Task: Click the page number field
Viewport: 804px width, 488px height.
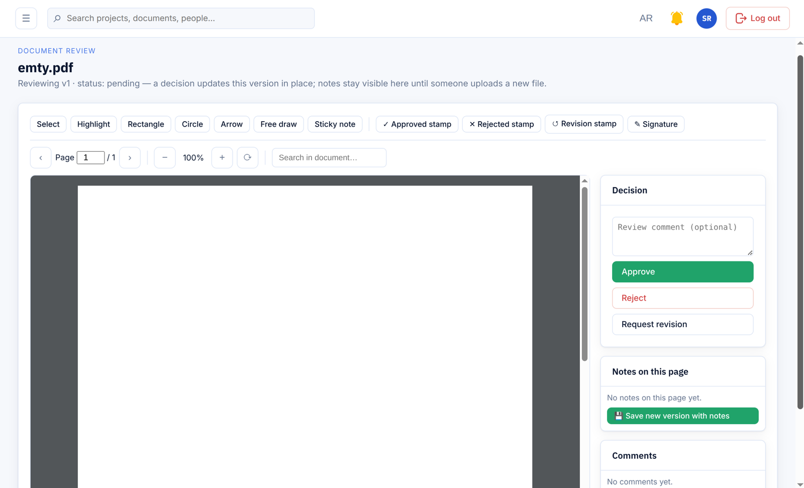Action: [x=90, y=158]
